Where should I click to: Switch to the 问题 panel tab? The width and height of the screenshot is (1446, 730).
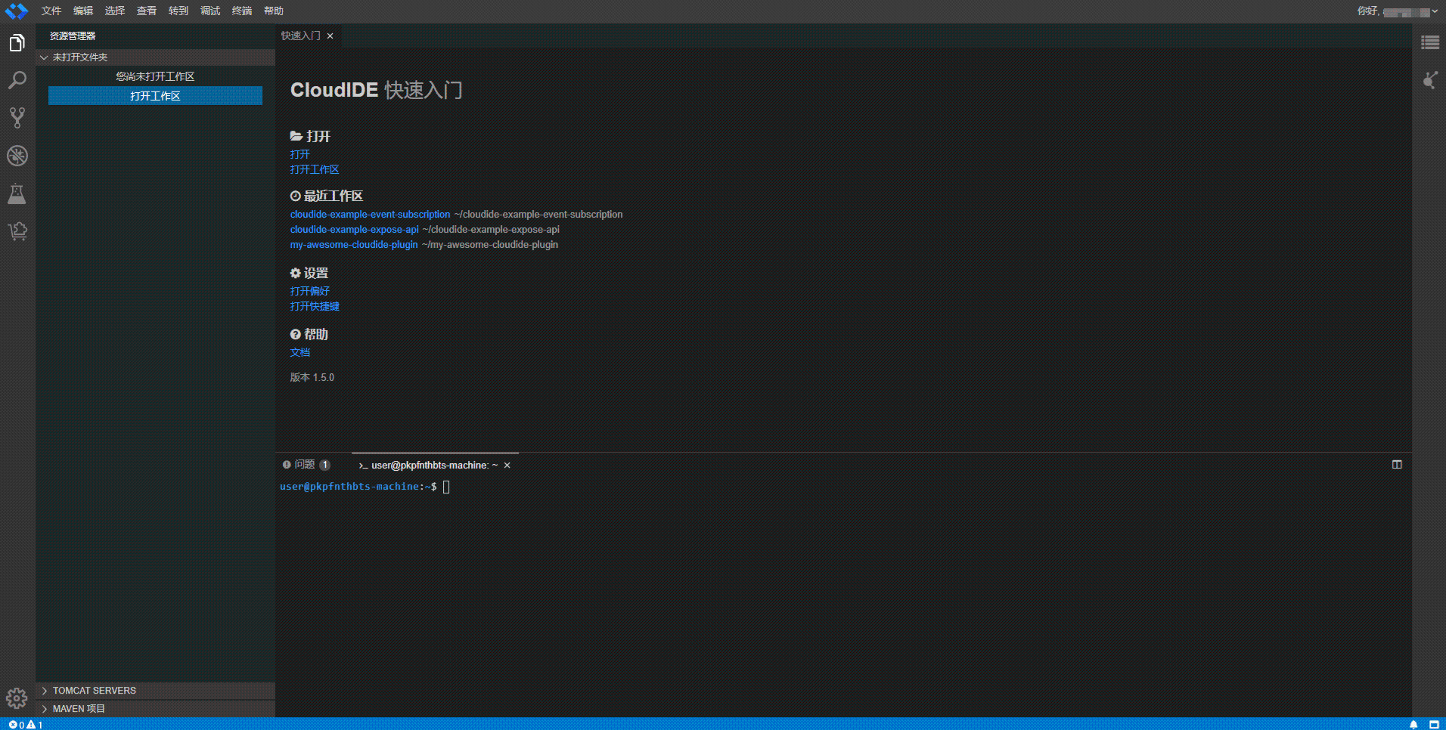[306, 465]
